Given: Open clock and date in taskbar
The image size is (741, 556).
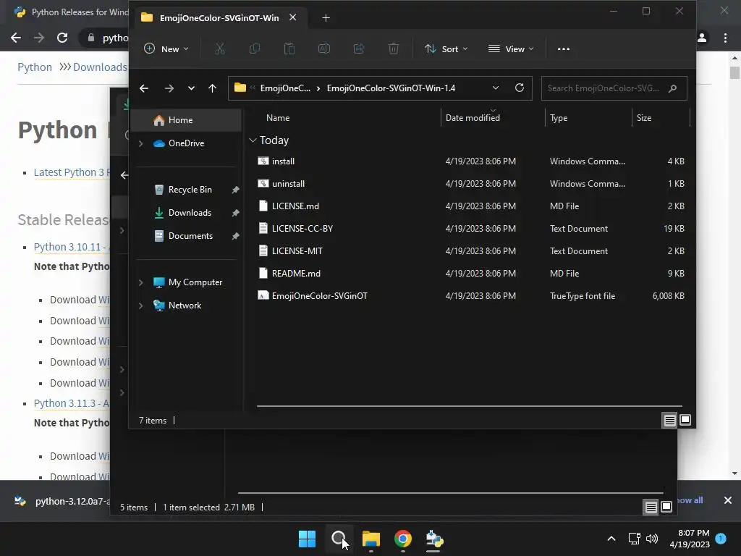Looking at the screenshot, I should pyautogui.click(x=690, y=539).
